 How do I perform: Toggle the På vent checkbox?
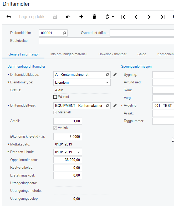click(55, 97)
